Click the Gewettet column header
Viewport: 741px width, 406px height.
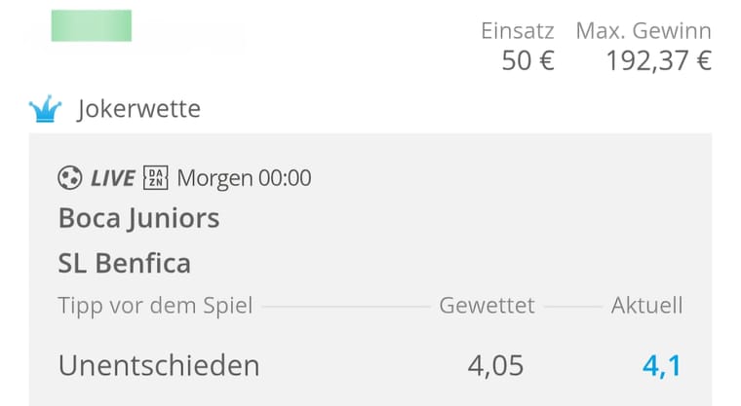coord(487,306)
